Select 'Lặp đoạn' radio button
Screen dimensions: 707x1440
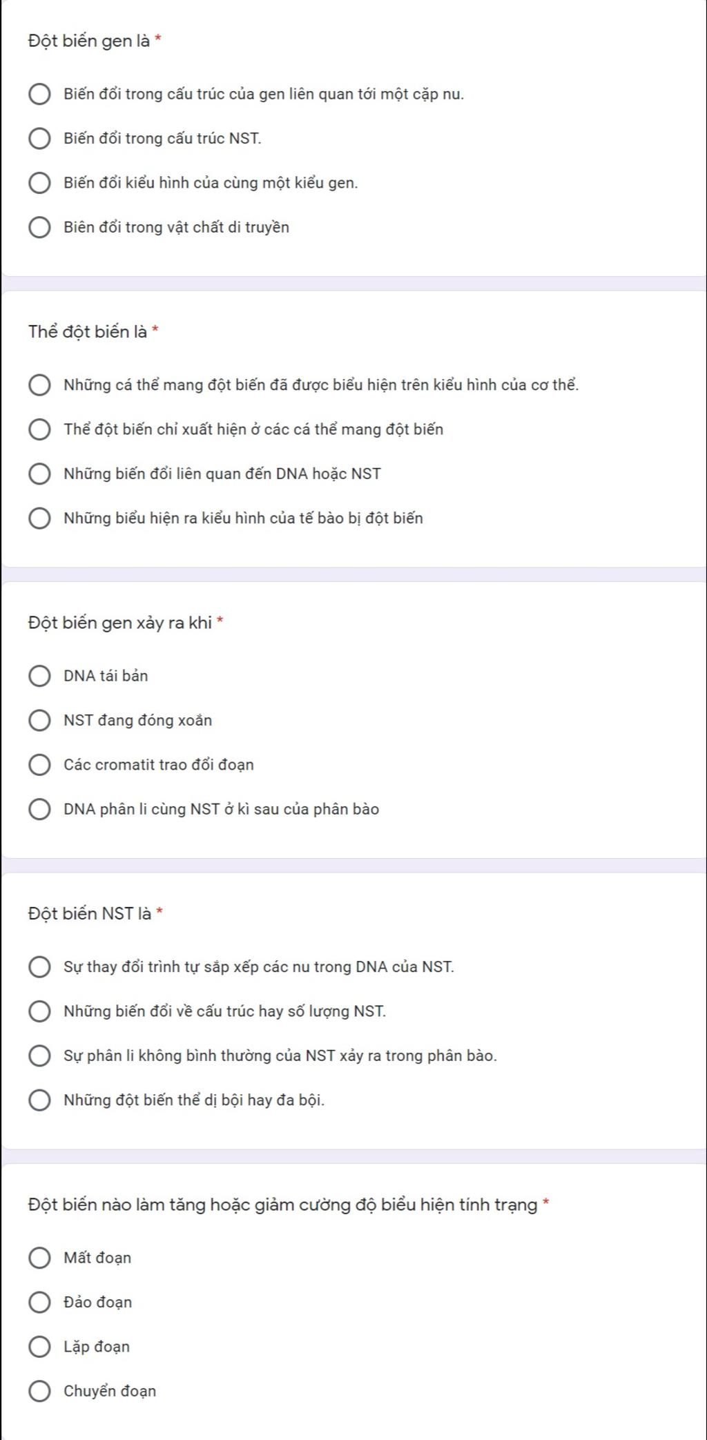click(x=39, y=1347)
